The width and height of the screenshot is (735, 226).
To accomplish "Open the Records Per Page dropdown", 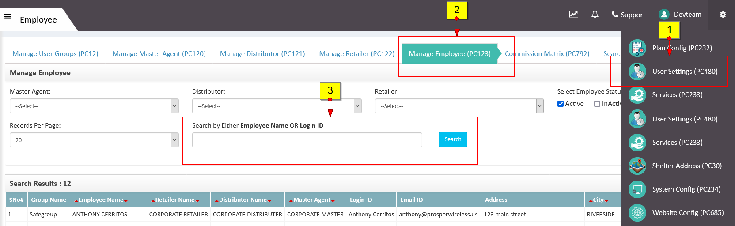I will 94,140.
